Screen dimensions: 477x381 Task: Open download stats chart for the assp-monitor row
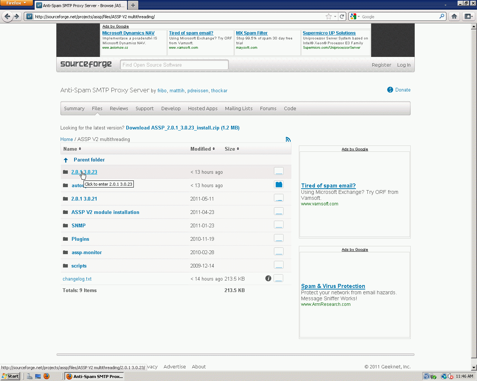279,252
